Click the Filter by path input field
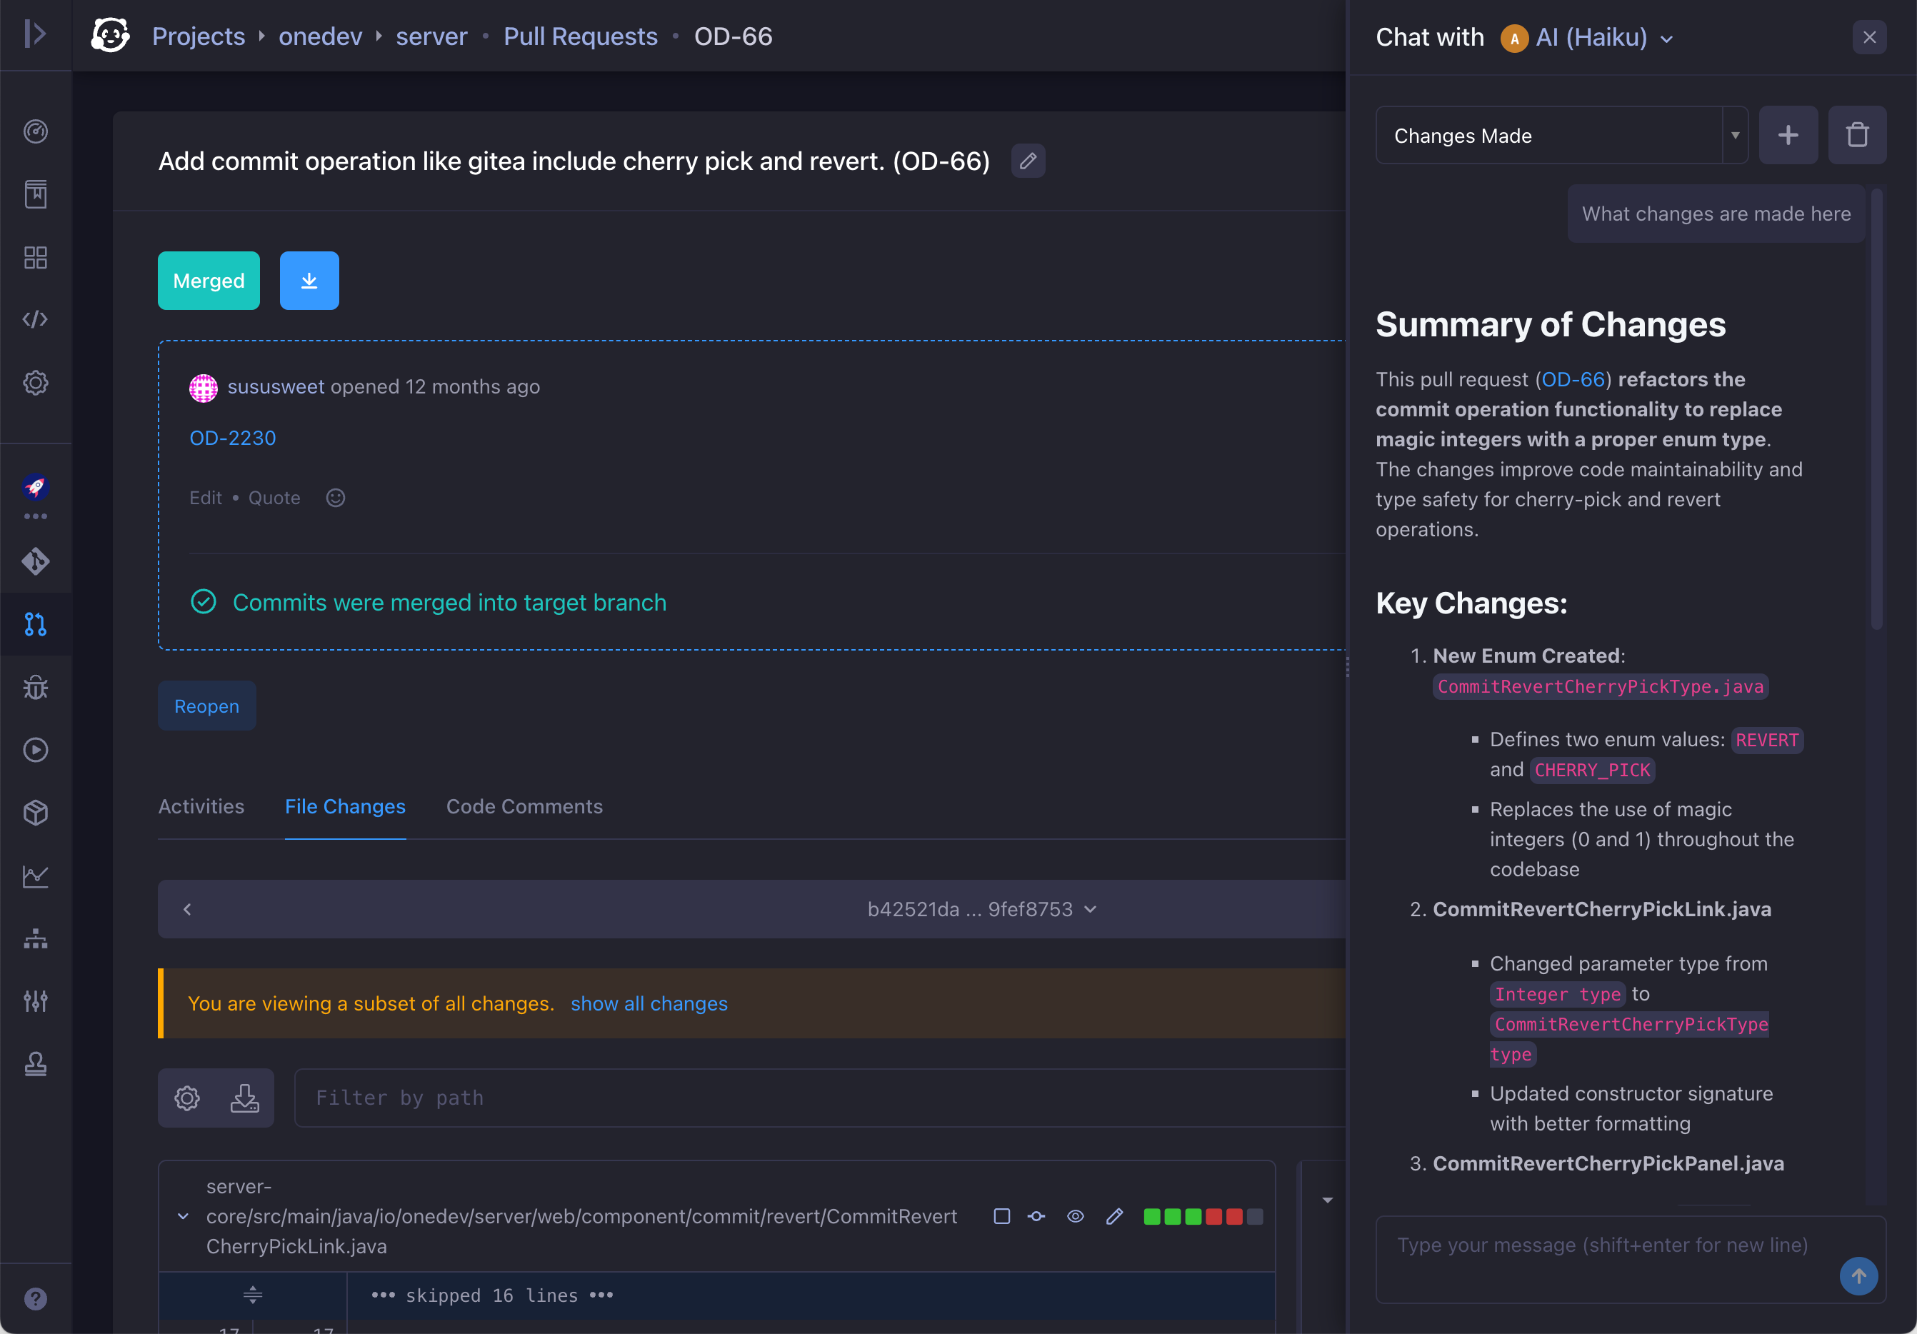 (x=819, y=1098)
